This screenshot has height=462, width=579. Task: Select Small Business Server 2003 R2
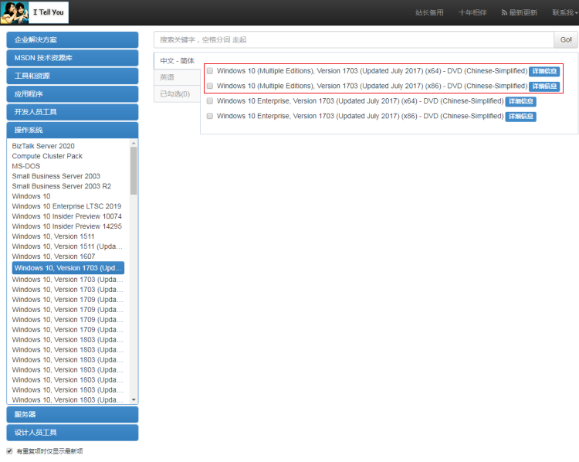tap(61, 186)
